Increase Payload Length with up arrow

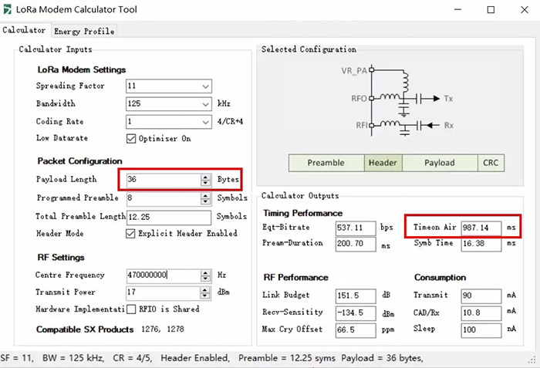click(x=205, y=177)
